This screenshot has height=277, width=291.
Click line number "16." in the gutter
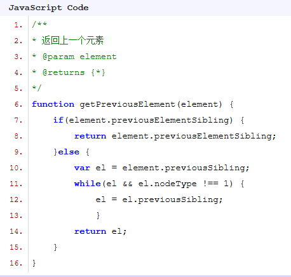(16, 263)
